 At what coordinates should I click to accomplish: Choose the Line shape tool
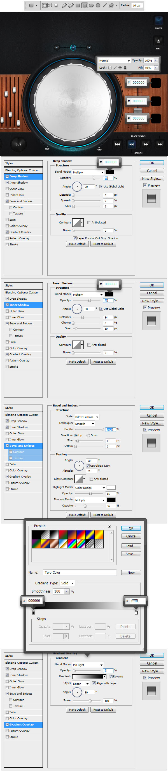[105, 5]
